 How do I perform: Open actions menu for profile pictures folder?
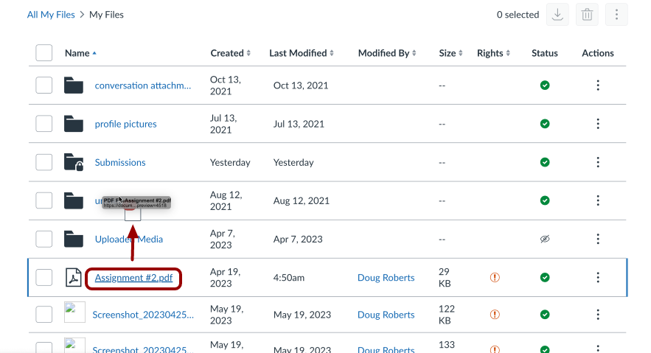(598, 124)
